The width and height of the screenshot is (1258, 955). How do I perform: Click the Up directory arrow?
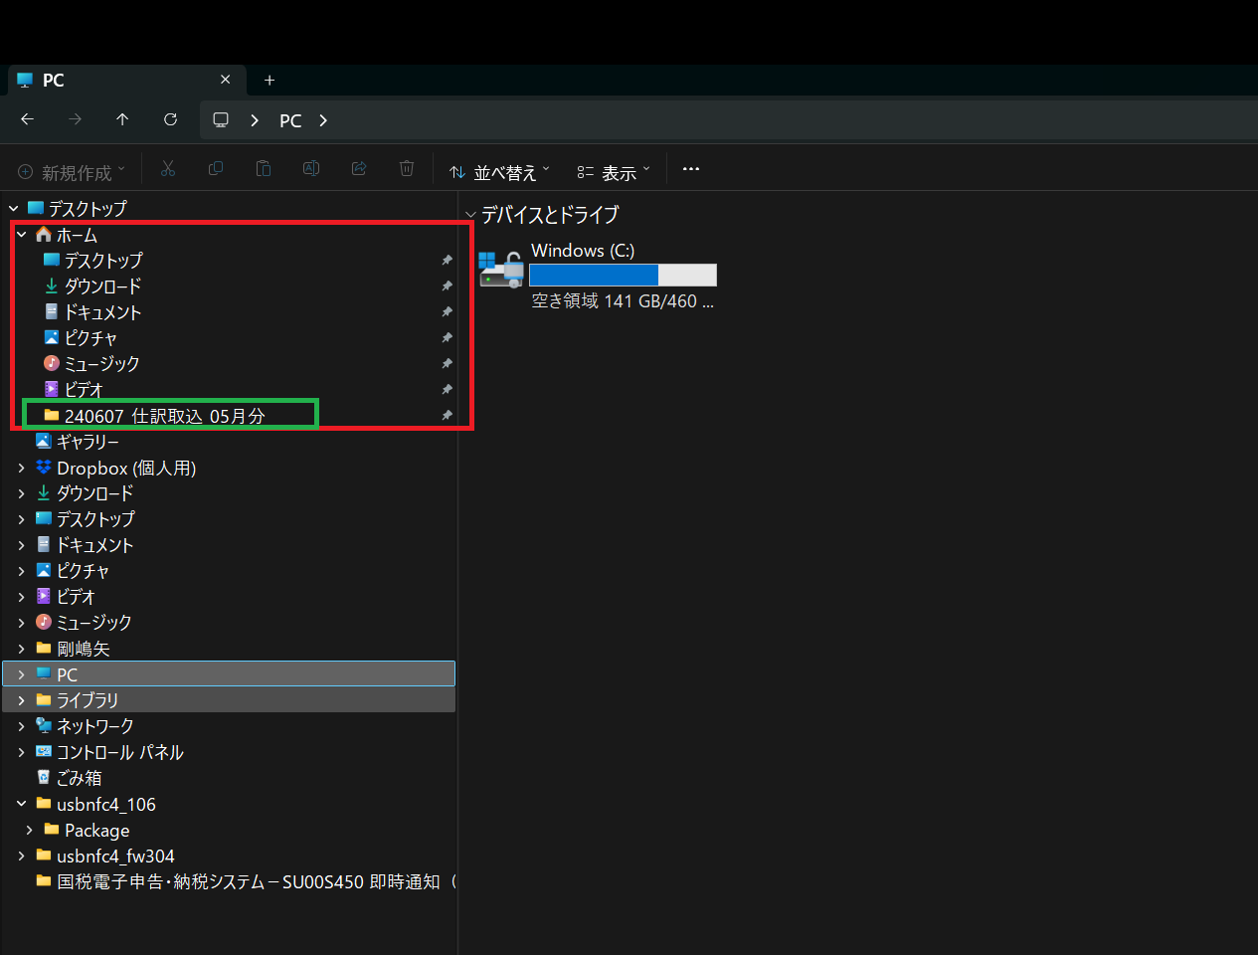click(122, 119)
